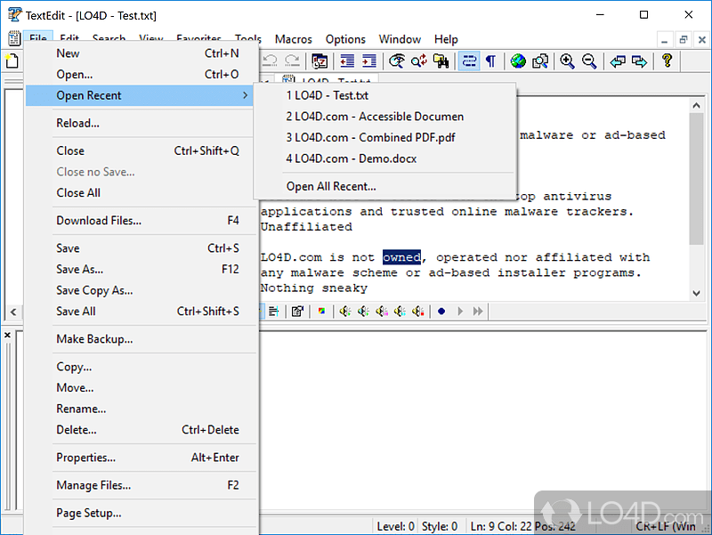Click the previous window arrow icon
Viewport: 712px width, 535px height.
point(617,61)
